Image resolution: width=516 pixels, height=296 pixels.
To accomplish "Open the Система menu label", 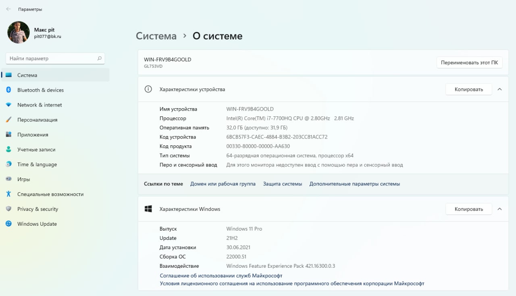I will (27, 75).
